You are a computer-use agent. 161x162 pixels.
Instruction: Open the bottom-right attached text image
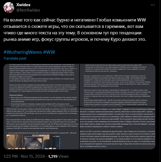point(117,128)
